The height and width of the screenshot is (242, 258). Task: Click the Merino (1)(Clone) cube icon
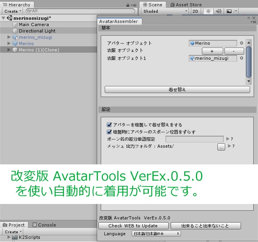(x=15, y=50)
